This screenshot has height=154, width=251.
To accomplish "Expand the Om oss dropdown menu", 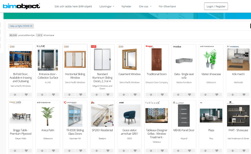I will click(145, 6).
